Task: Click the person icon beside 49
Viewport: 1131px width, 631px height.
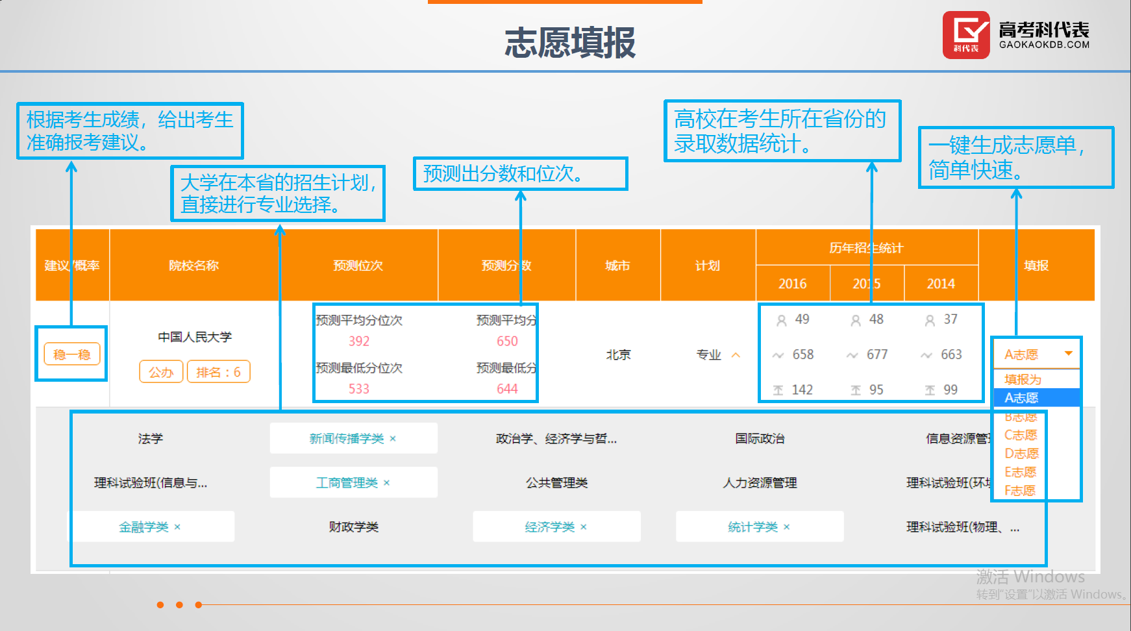Action: point(782,320)
